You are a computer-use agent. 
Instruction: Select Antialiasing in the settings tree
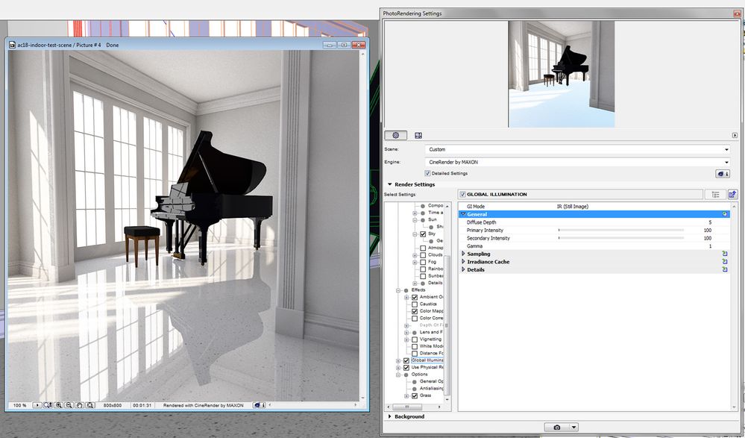(x=432, y=389)
